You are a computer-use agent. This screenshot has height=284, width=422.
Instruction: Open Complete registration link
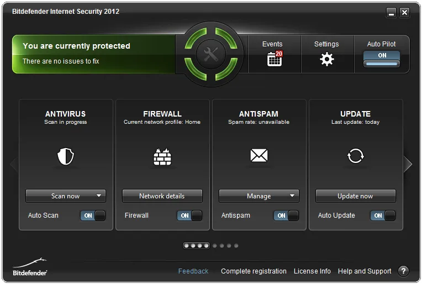click(x=254, y=271)
